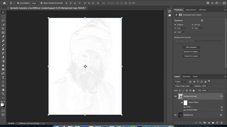Viewport: 227px width, 127px height.
Task: Select the Hand tool
Action: (x=3, y=90)
